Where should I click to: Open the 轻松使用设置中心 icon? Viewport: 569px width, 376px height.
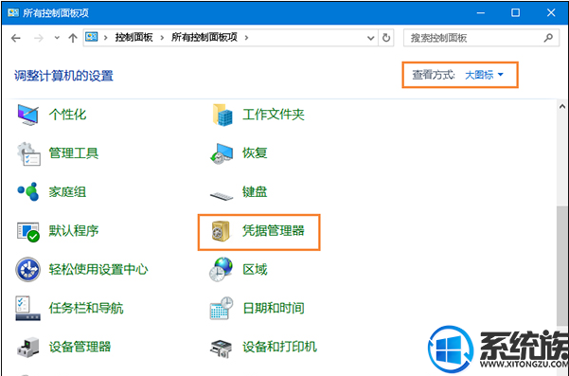28,269
